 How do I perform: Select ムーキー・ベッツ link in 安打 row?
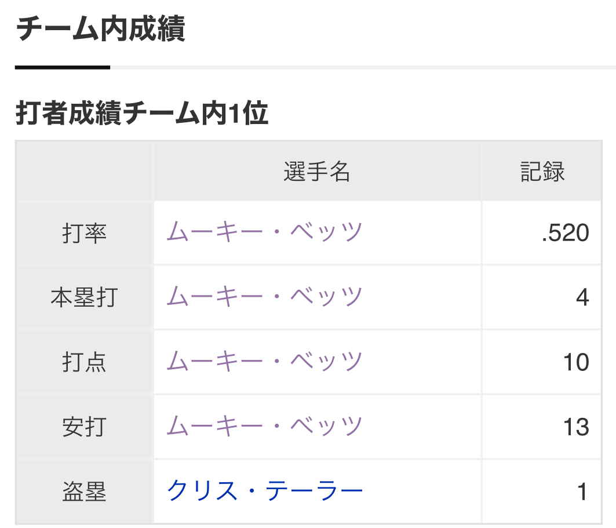point(265,427)
